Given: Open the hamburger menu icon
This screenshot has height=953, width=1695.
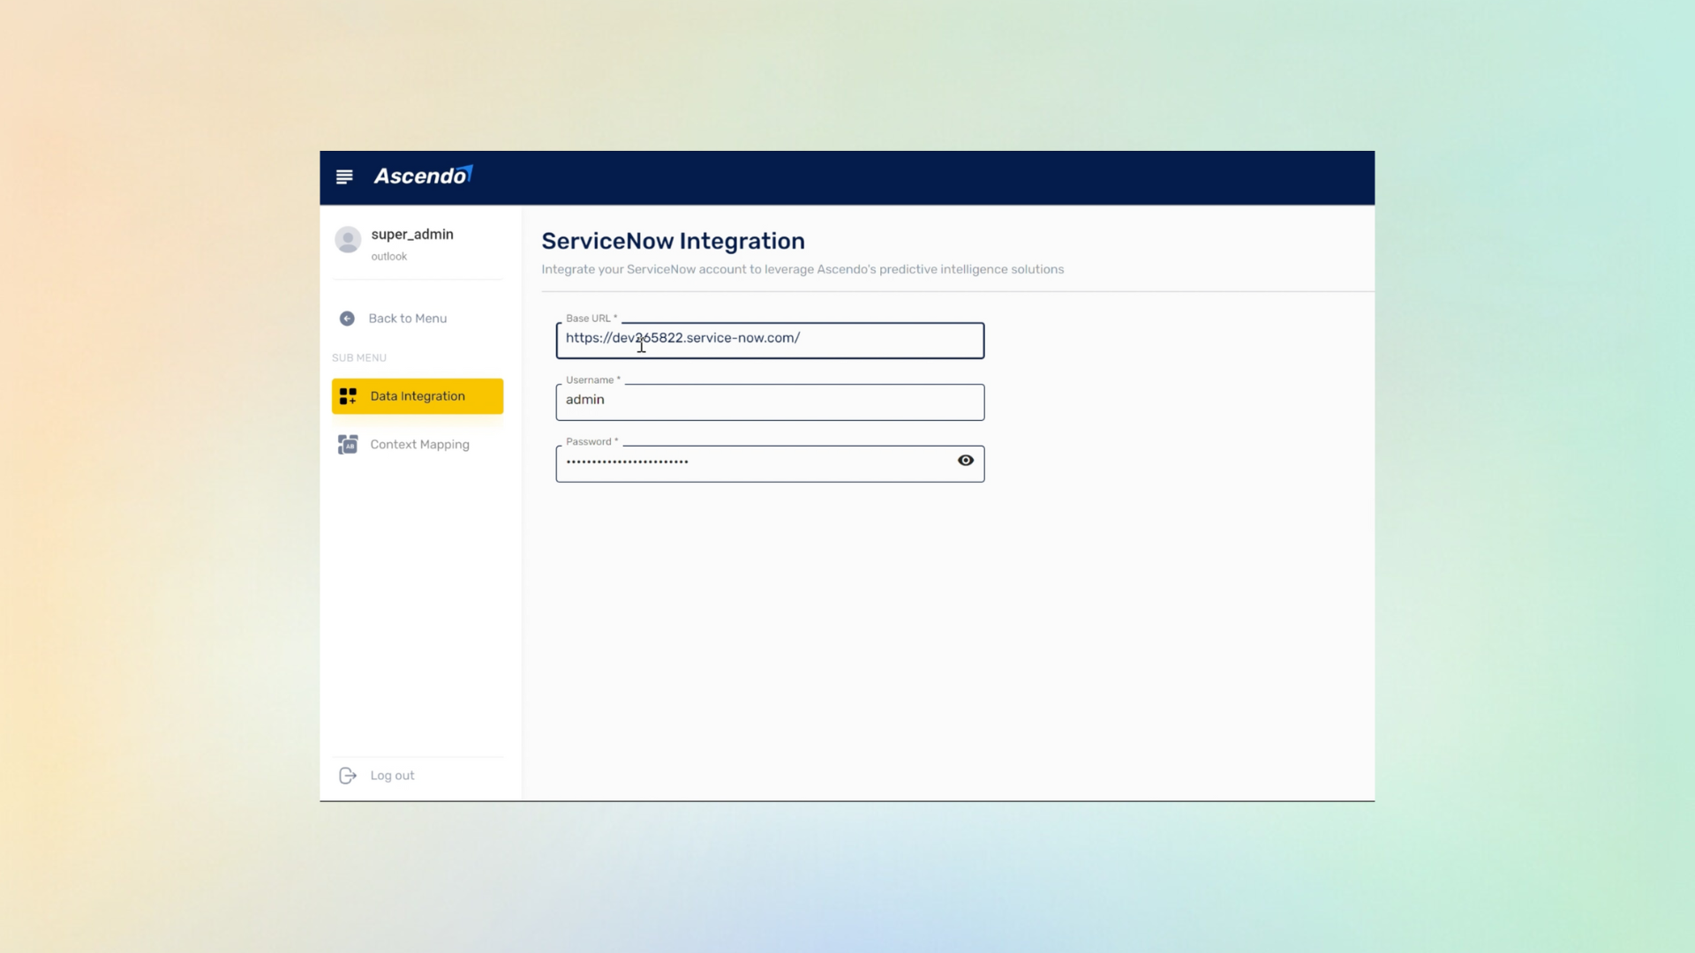Looking at the screenshot, I should pyautogui.click(x=344, y=176).
